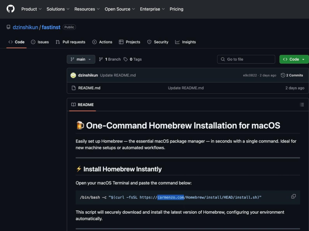The height and width of the screenshot is (231, 309).
Task: Open the Open Source header menu
Action: [x=120, y=9]
